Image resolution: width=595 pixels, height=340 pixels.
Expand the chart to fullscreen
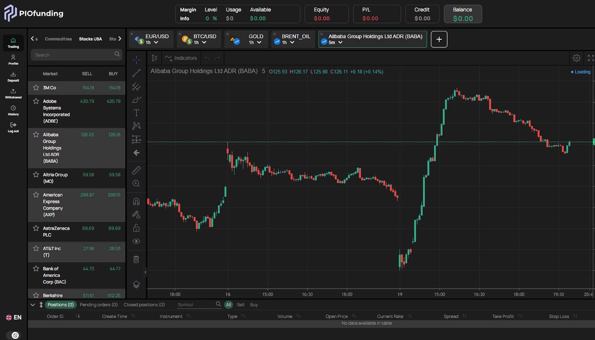pyautogui.click(x=591, y=58)
